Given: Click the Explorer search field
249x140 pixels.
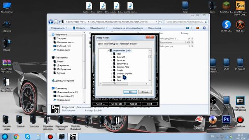Looking at the screenshot, I should 186,22.
